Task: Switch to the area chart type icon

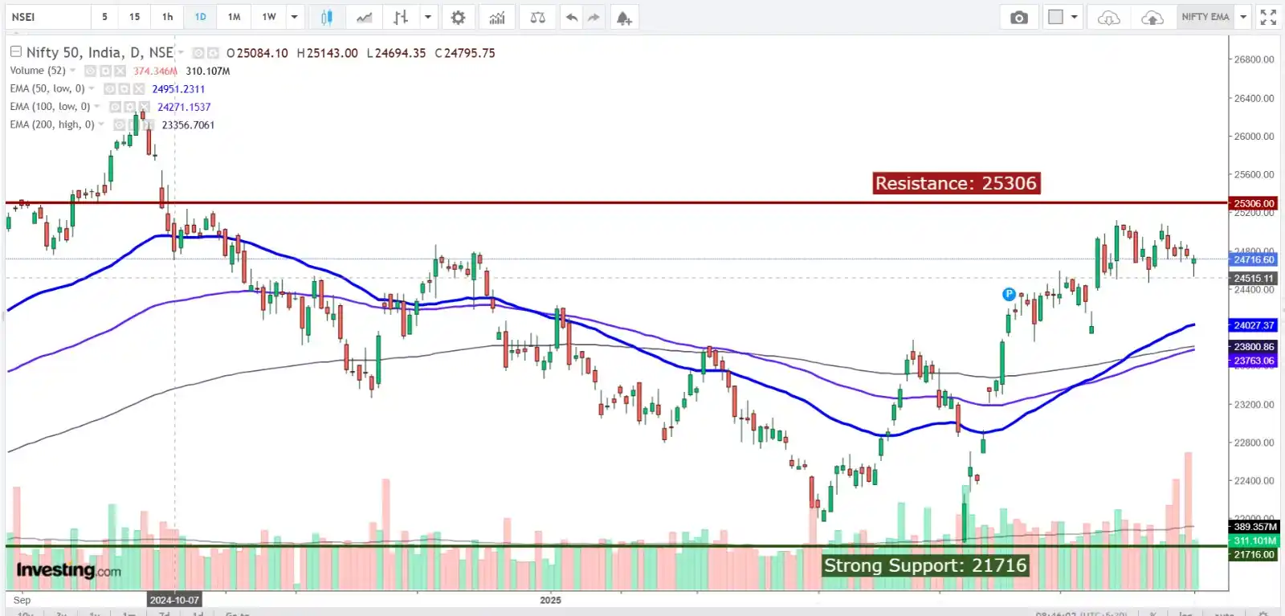Action: (x=364, y=17)
